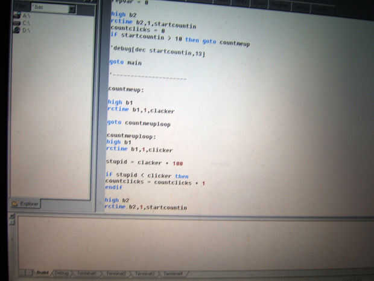This screenshot has height=281, width=374.
Task: Switch to the fourth Terminal tab
Action: coord(173,273)
